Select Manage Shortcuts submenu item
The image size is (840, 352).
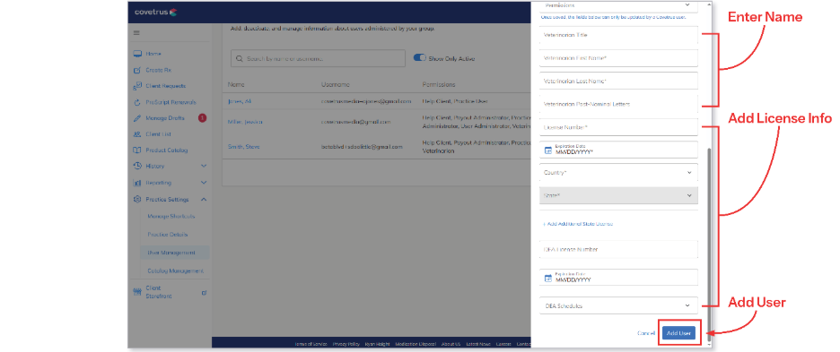tap(171, 217)
